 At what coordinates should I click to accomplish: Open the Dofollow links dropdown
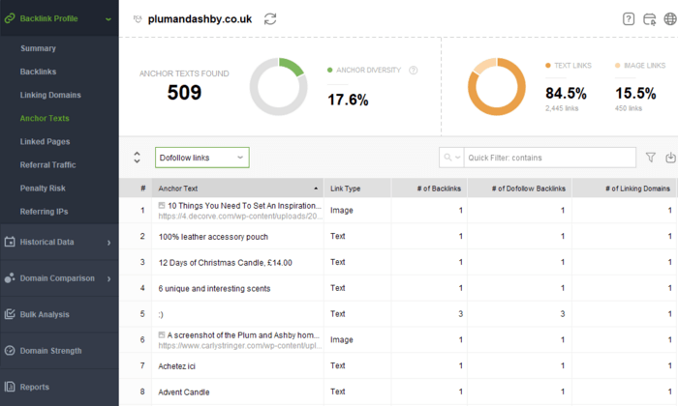(x=201, y=158)
